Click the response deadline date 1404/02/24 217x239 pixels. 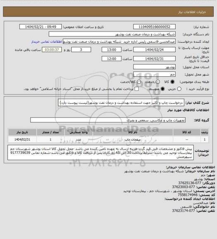coord(154,50)
